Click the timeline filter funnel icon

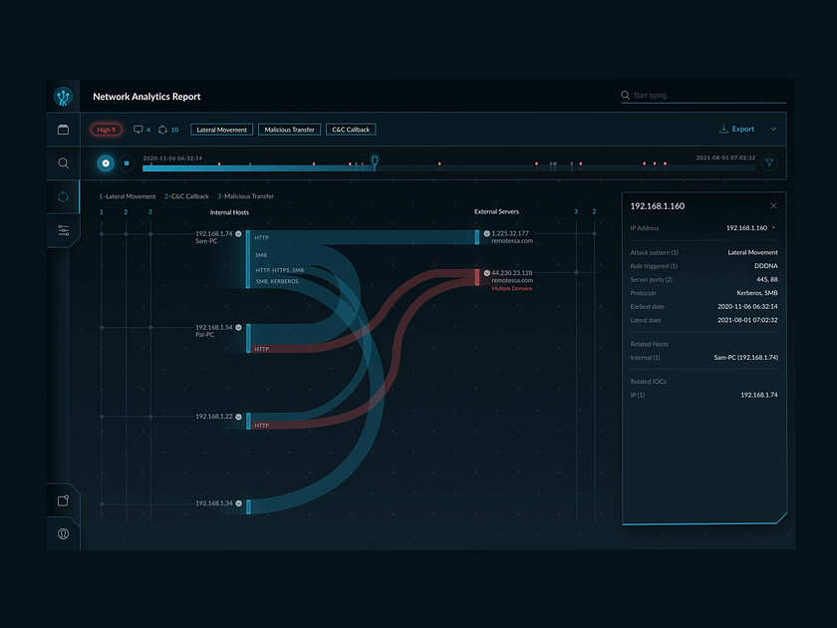[769, 162]
